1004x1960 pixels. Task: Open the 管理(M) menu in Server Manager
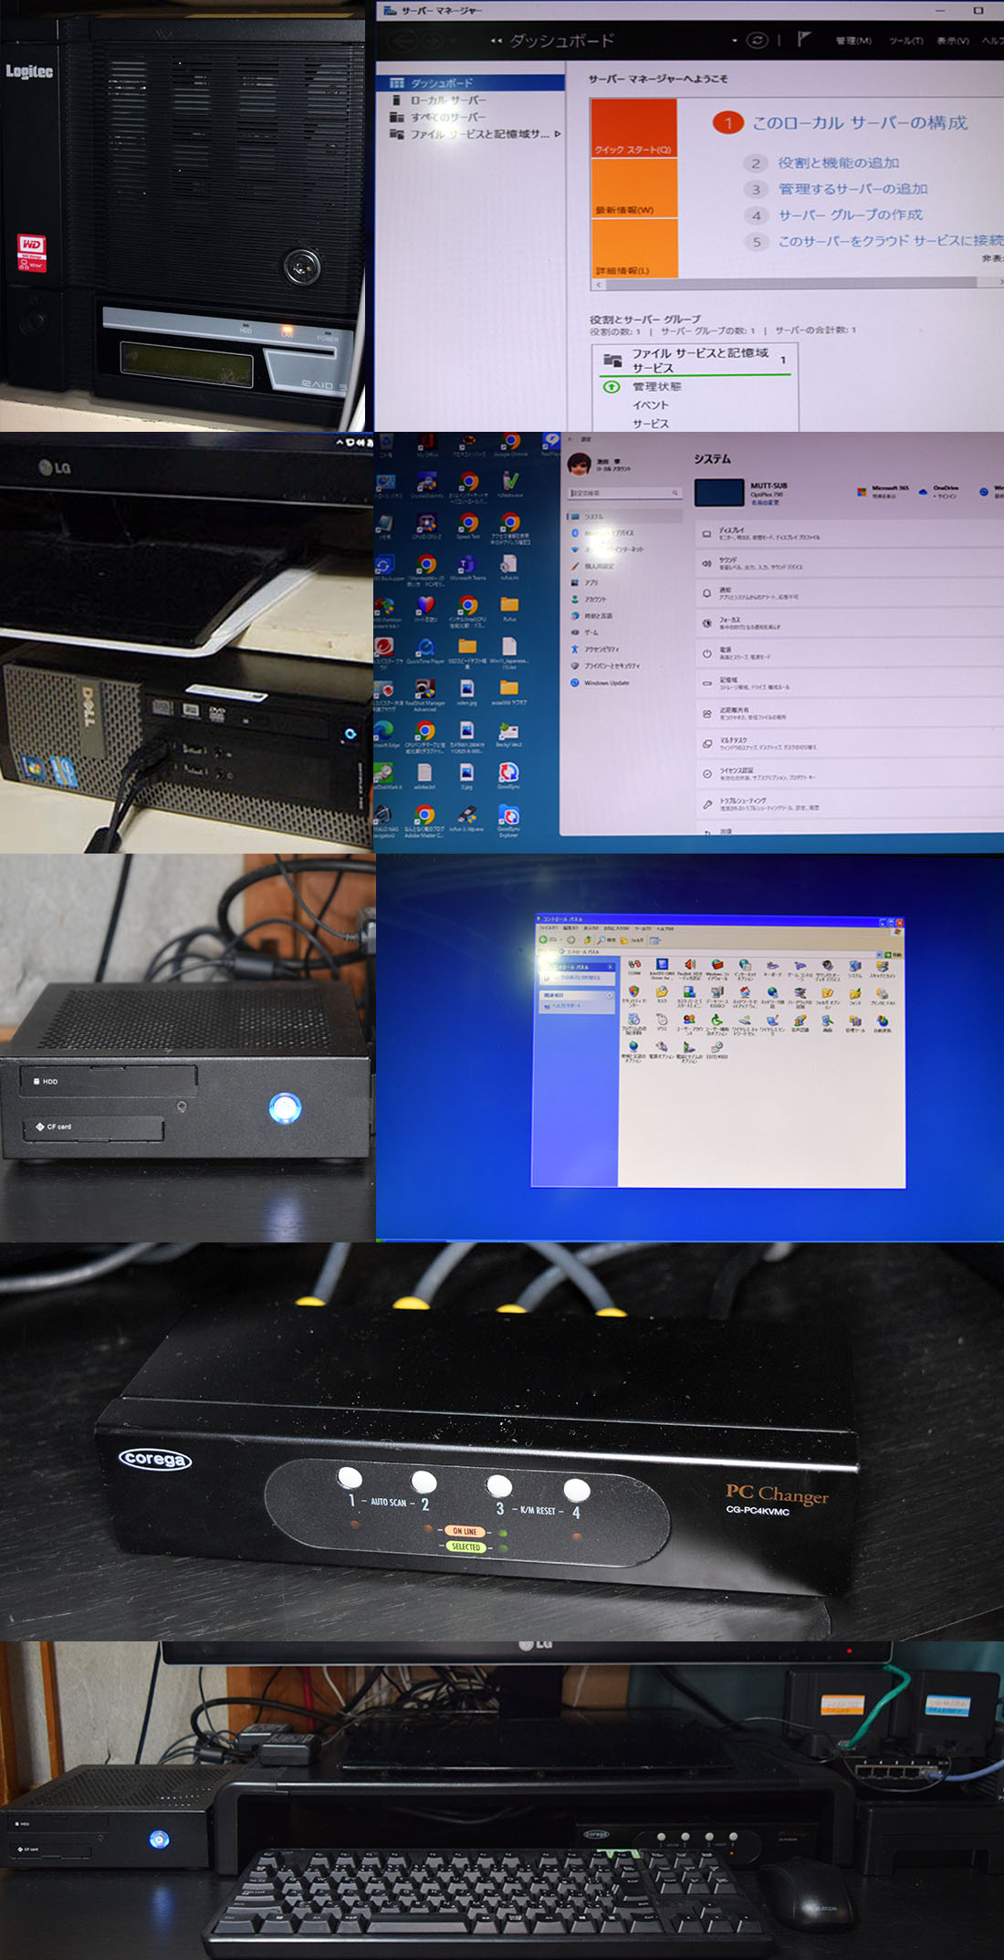(x=853, y=41)
